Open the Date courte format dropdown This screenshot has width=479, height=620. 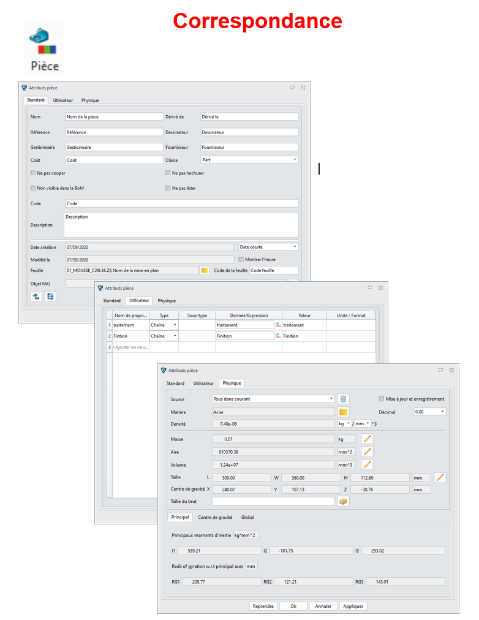click(x=268, y=247)
